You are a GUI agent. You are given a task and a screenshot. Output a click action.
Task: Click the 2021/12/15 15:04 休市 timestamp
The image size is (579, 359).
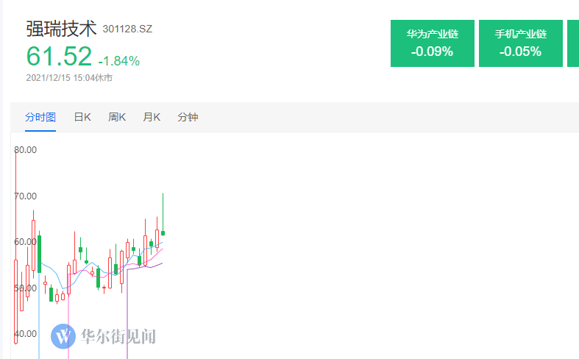tap(69, 78)
